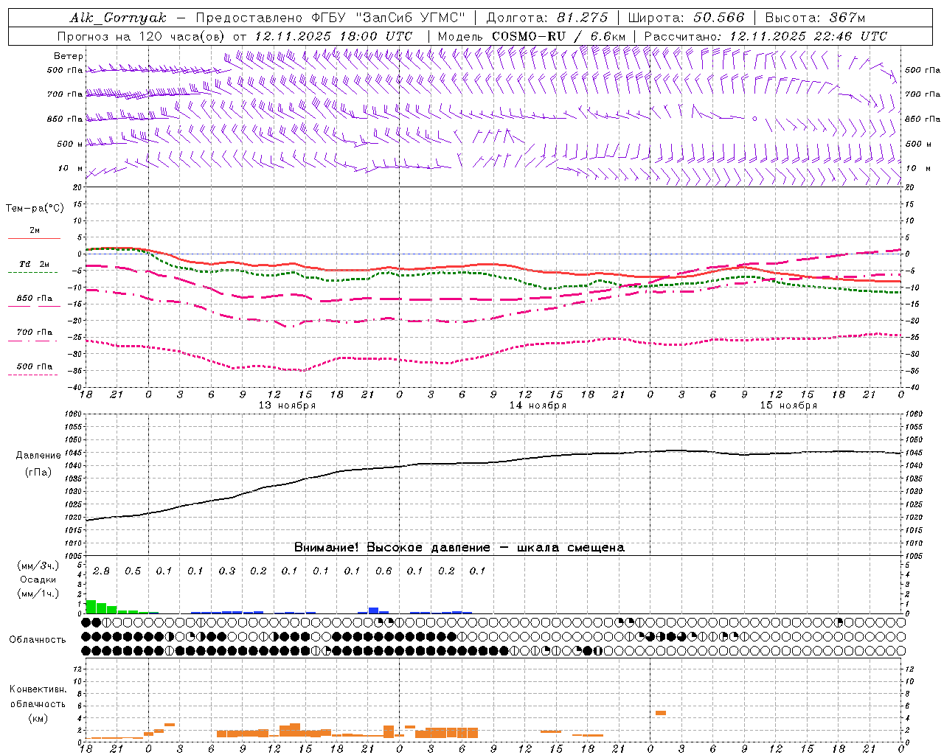
Task: Click the calm wind circle symbol
Action: tap(754, 118)
